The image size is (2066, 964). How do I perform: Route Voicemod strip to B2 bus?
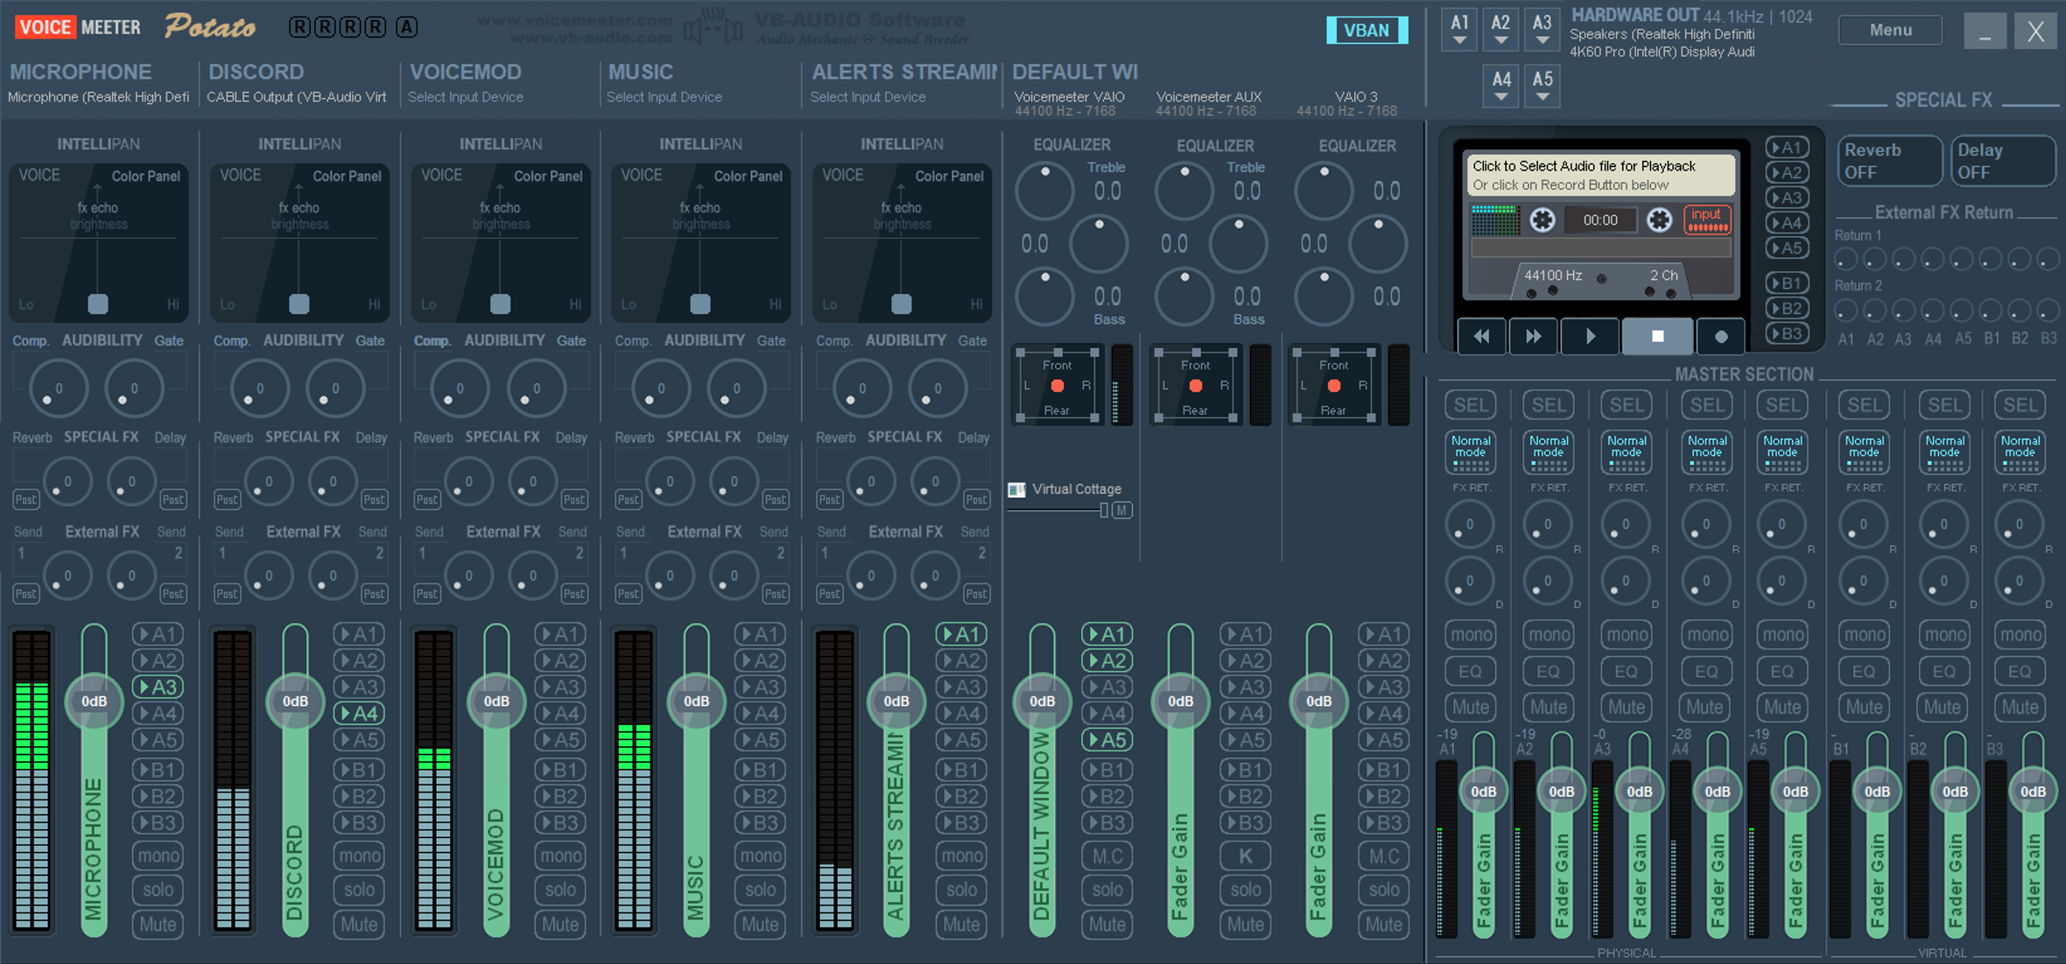pyautogui.click(x=560, y=796)
